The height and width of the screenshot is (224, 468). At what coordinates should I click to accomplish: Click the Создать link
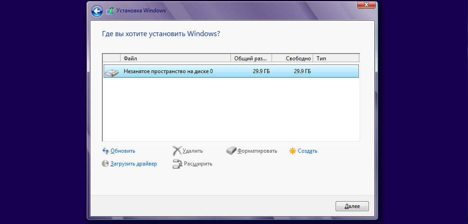[x=307, y=151]
